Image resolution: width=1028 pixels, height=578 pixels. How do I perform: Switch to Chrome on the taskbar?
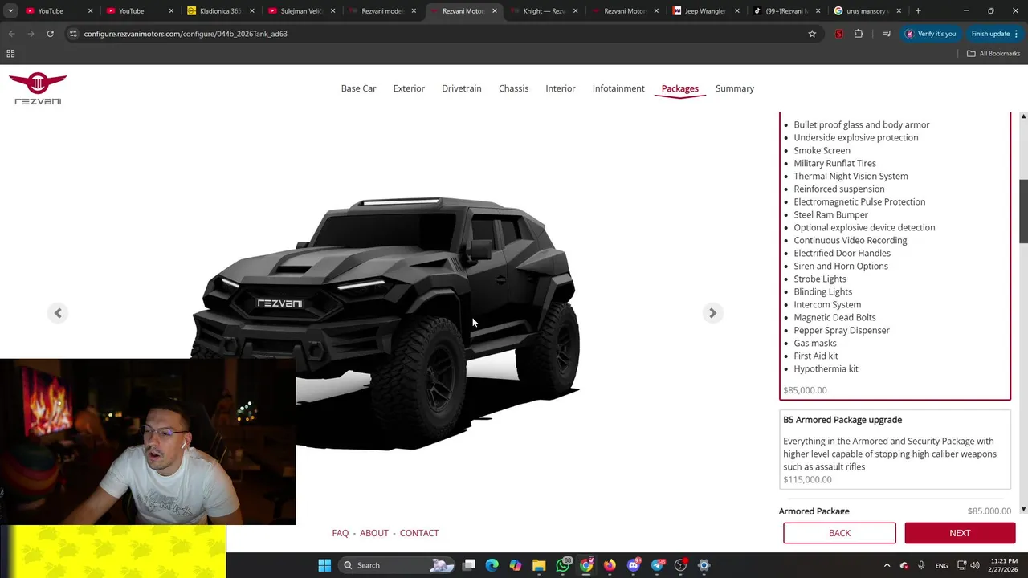click(586, 565)
